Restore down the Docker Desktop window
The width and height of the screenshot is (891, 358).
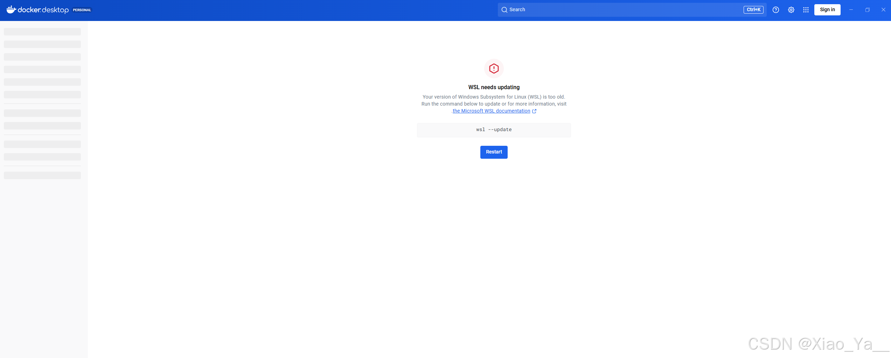(x=868, y=10)
